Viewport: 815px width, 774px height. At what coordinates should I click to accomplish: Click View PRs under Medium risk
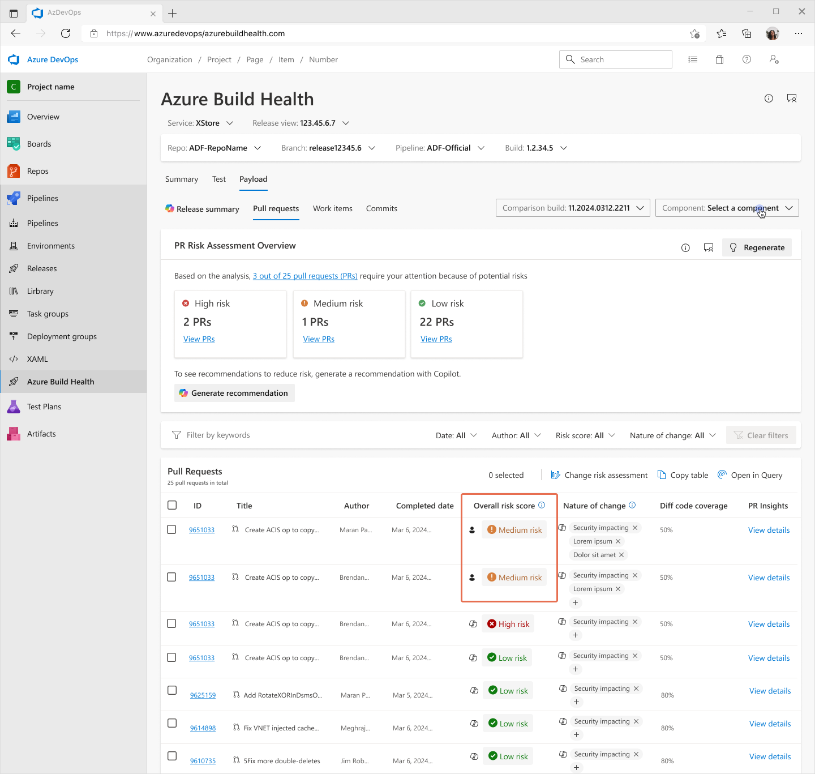point(319,339)
